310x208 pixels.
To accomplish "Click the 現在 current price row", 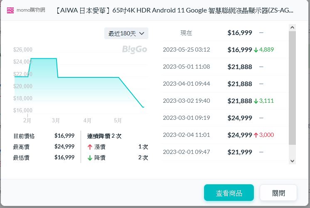I will click(186, 32).
